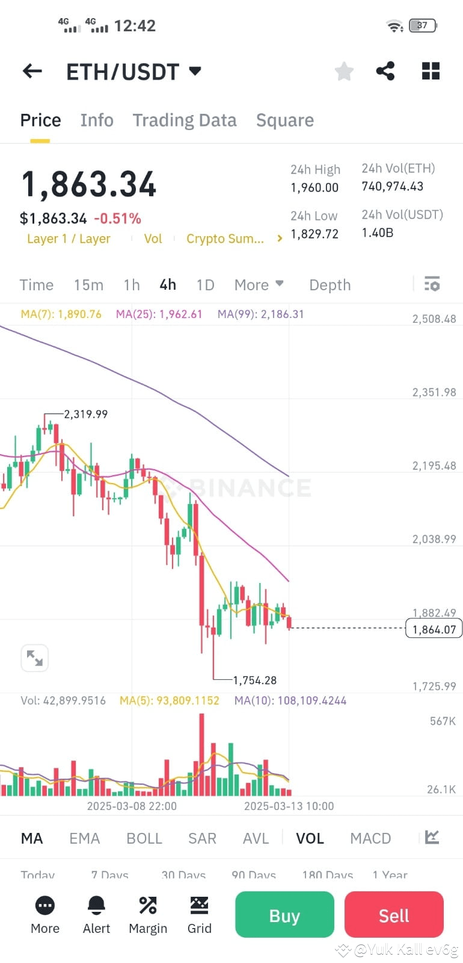
Task: Expand the More timeframe dropdown
Action: click(259, 284)
